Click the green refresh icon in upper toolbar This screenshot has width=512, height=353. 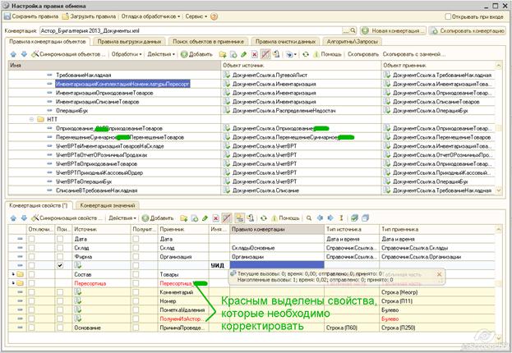coord(305,54)
